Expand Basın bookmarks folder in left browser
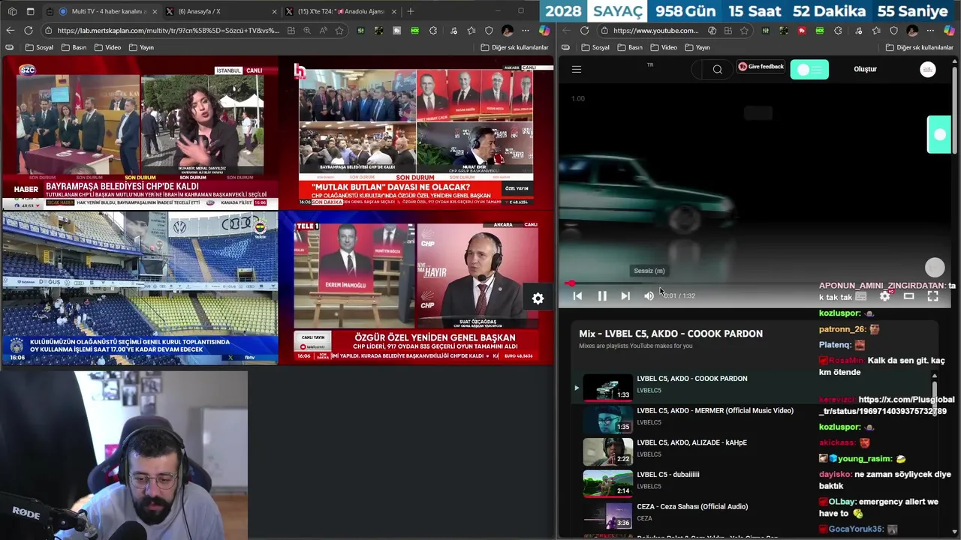Screen dimensions: 961x540 tap(74, 47)
